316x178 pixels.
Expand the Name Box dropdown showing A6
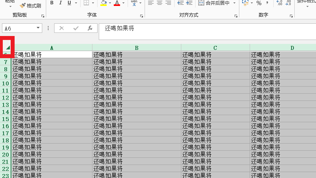(38, 28)
